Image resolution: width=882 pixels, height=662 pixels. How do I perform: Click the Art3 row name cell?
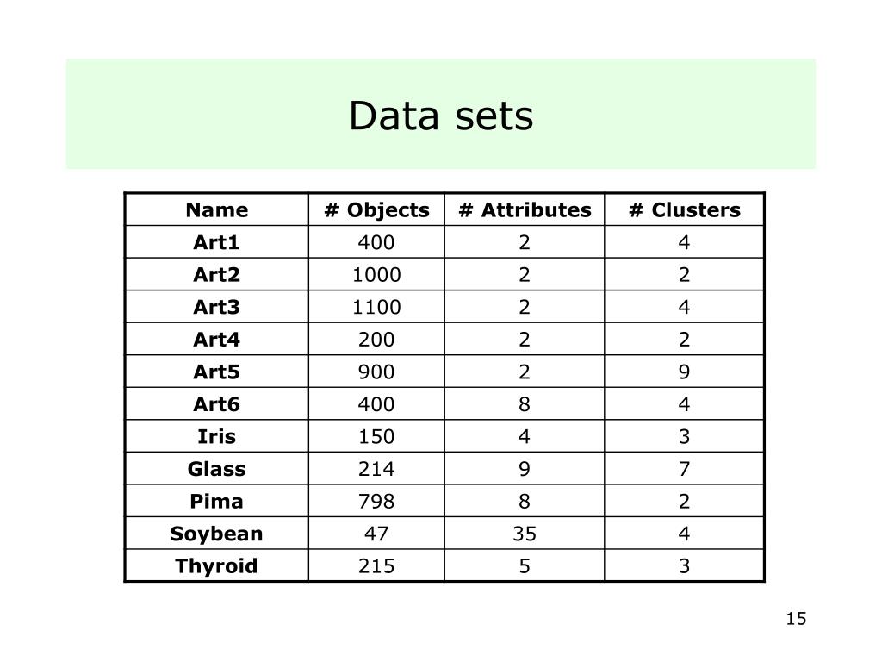pyautogui.click(x=216, y=307)
